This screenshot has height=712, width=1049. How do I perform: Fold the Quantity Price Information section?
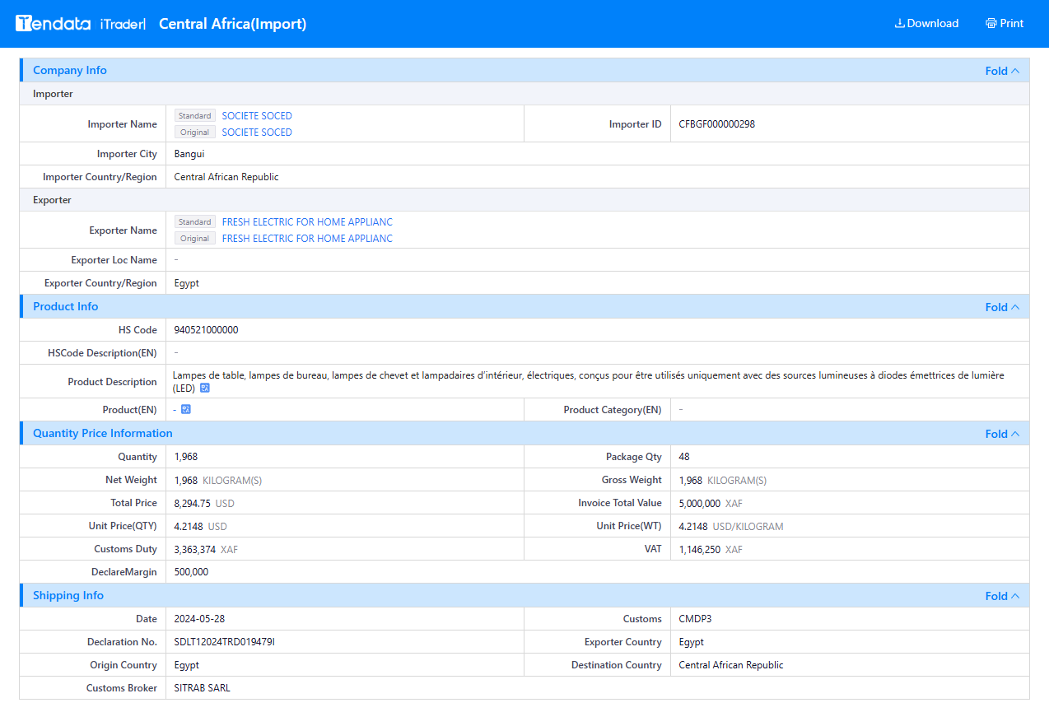point(1002,434)
